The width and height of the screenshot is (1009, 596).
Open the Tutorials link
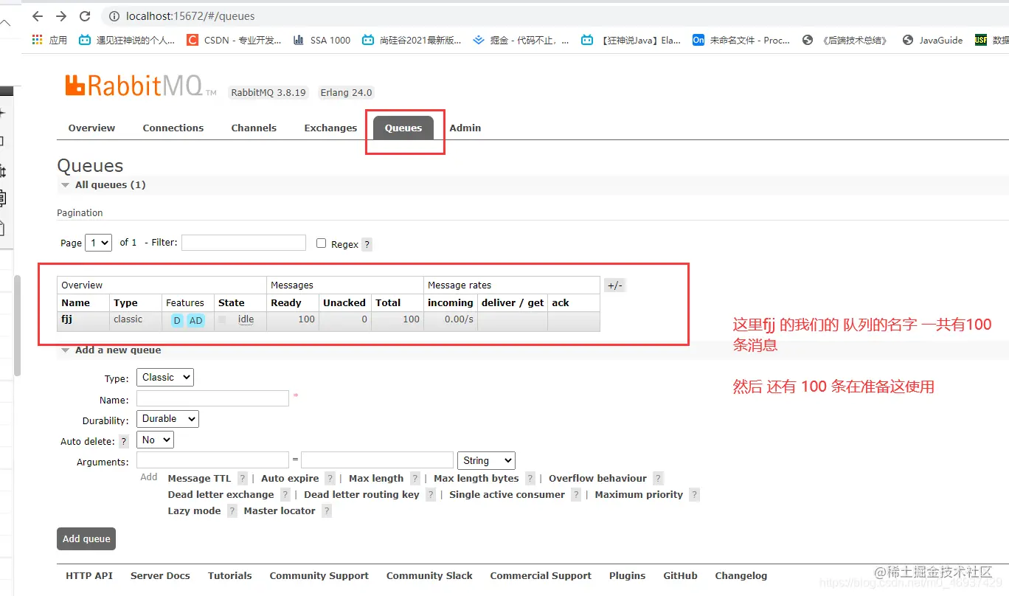pyautogui.click(x=230, y=576)
